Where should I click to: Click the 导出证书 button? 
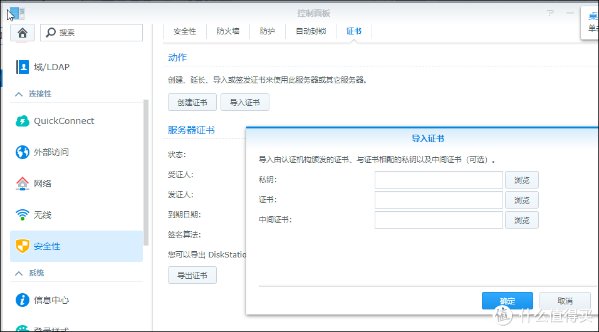[192, 275]
